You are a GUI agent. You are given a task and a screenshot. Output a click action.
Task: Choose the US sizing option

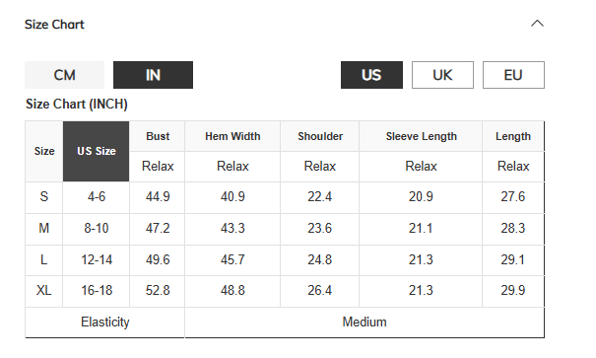point(371,75)
